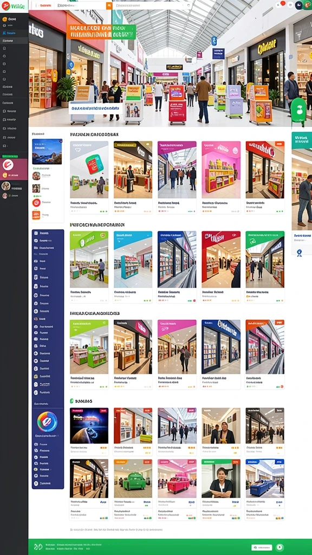Click the orange search button beside the first search field

tap(109, 5)
